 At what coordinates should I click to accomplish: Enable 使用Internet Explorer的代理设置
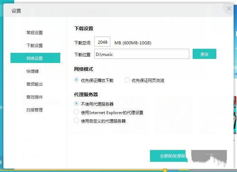pos(77,112)
